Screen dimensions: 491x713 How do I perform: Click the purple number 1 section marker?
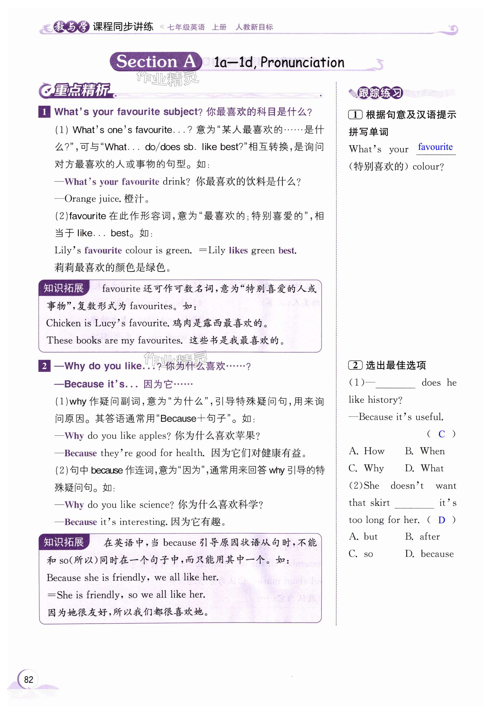point(44,112)
